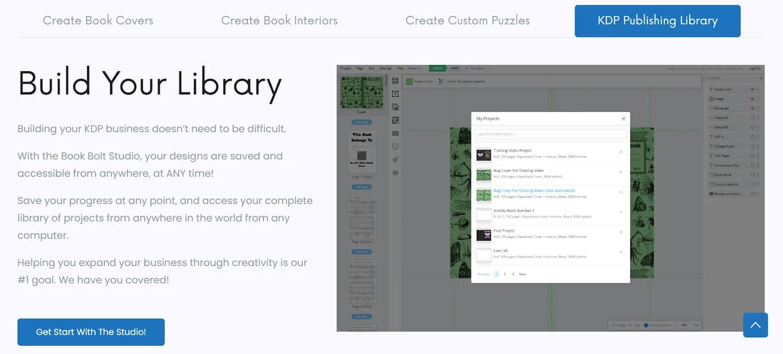Open the Project menu in the studio
Image resolution: width=783 pixels, height=354 pixels.
tap(345, 68)
